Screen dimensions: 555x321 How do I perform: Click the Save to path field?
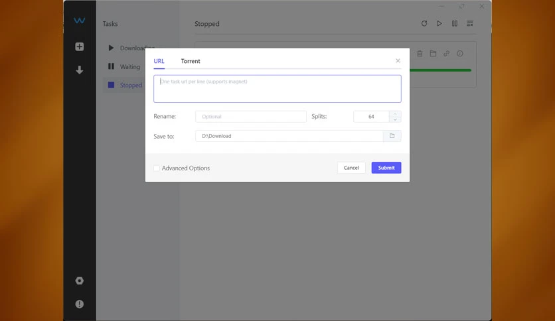[289, 136]
